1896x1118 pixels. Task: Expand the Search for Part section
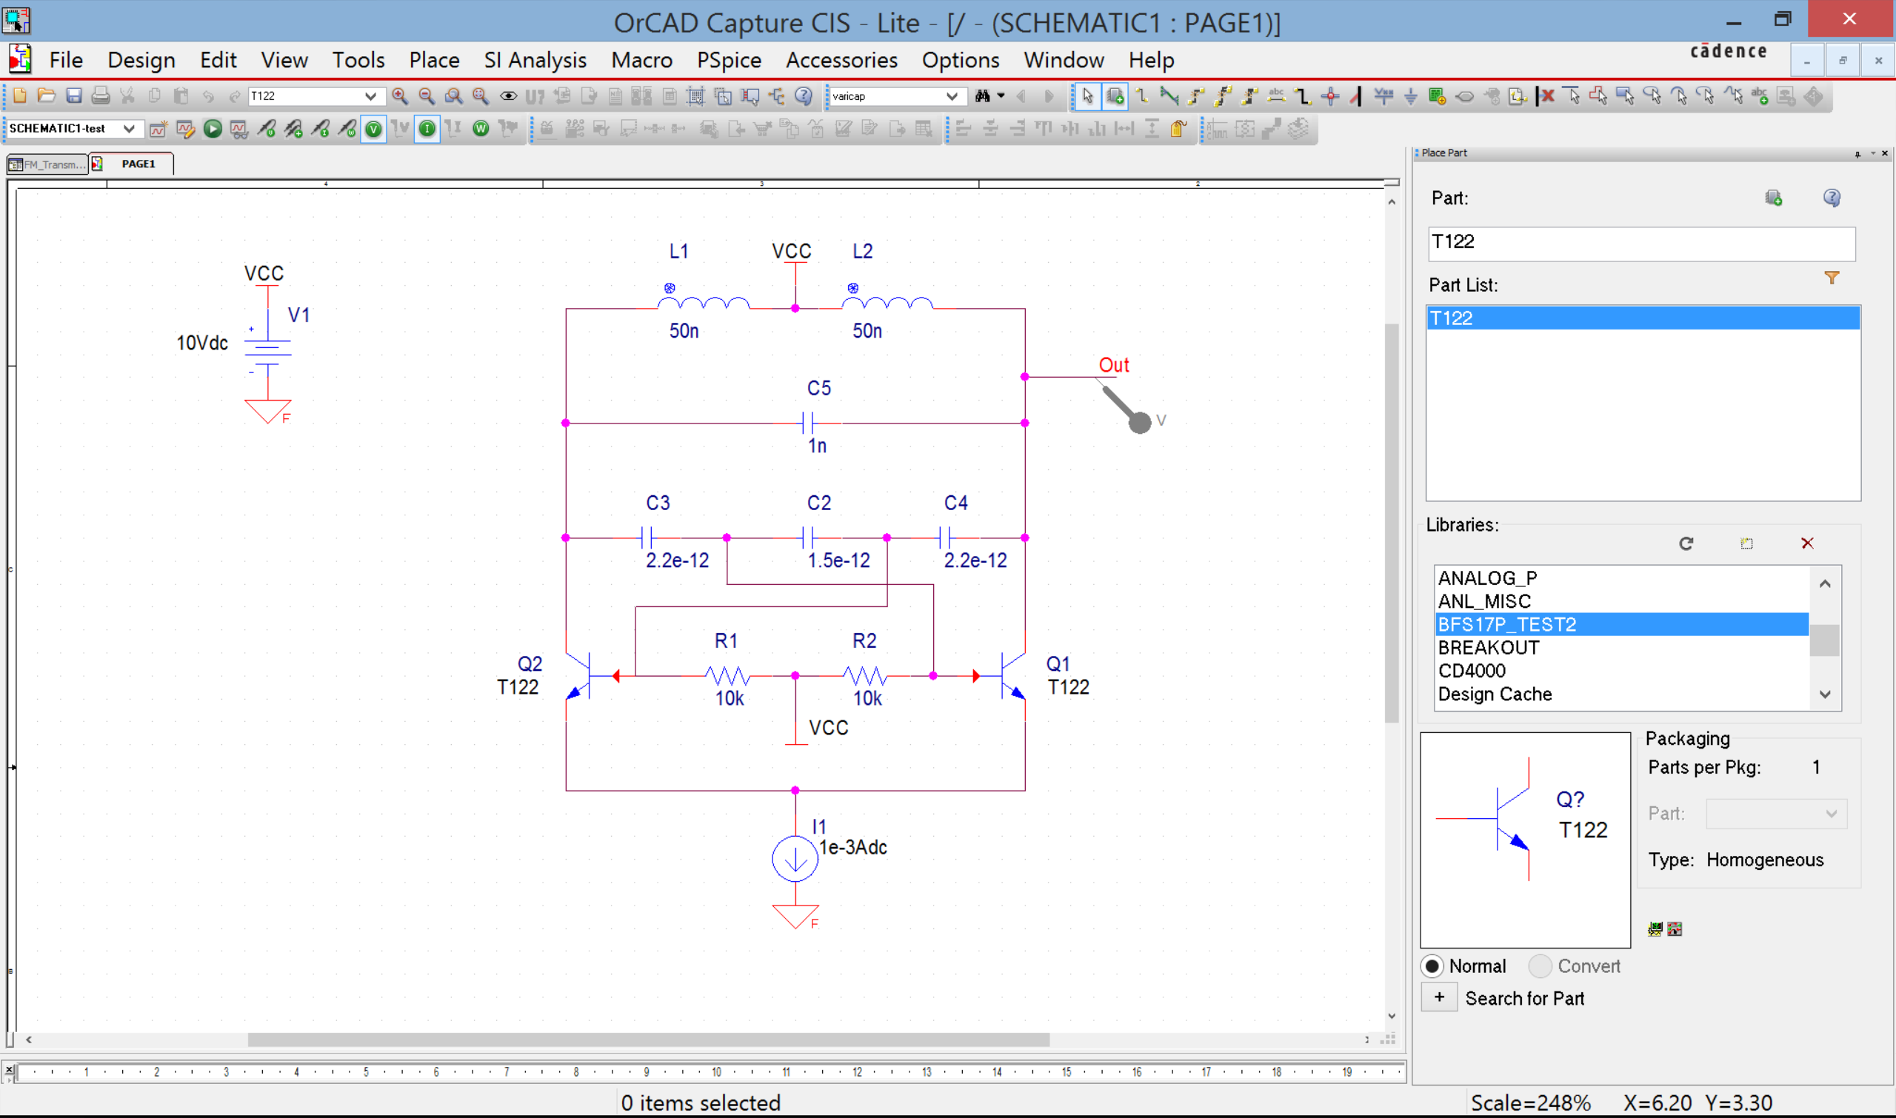pos(1438,997)
